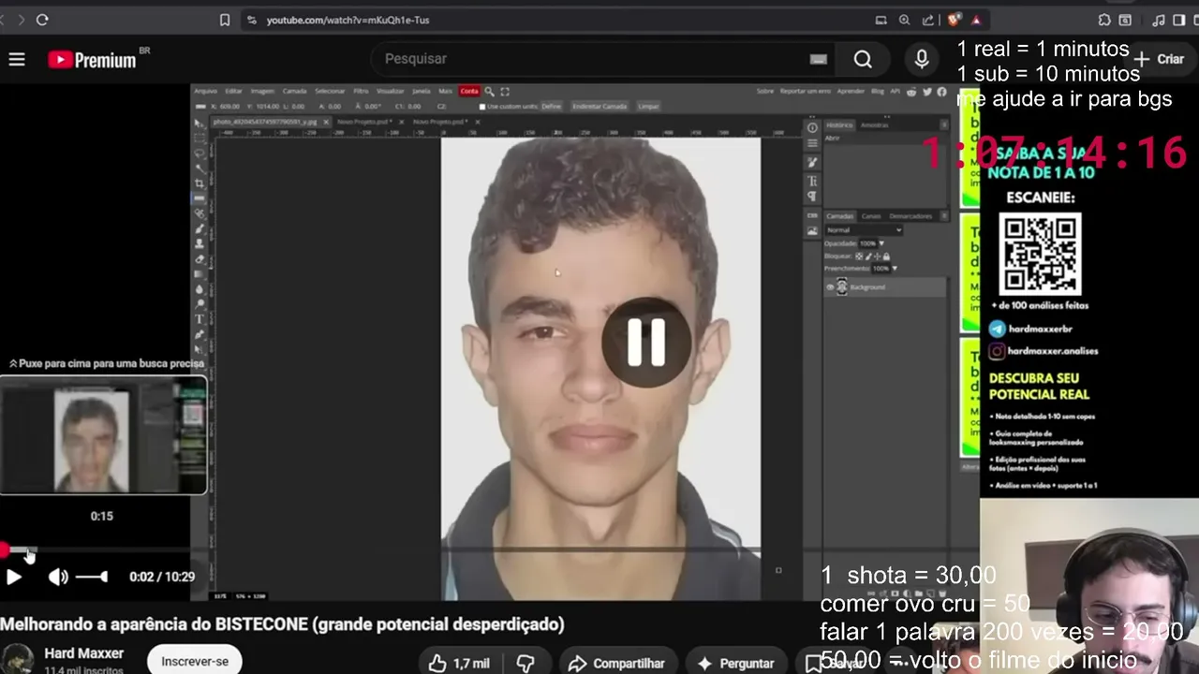The image size is (1199, 674).
Task: Open the on-screen keyboard in search box
Action: click(819, 59)
